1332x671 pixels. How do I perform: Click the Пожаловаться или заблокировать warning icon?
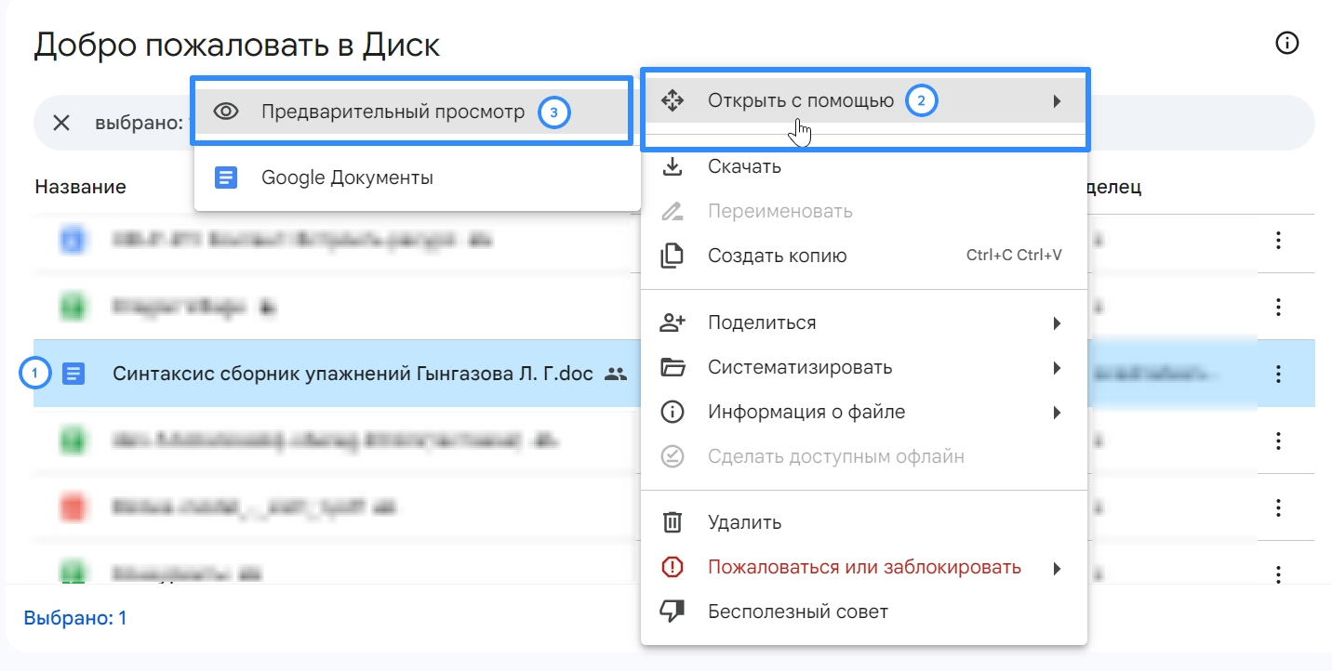click(x=672, y=567)
